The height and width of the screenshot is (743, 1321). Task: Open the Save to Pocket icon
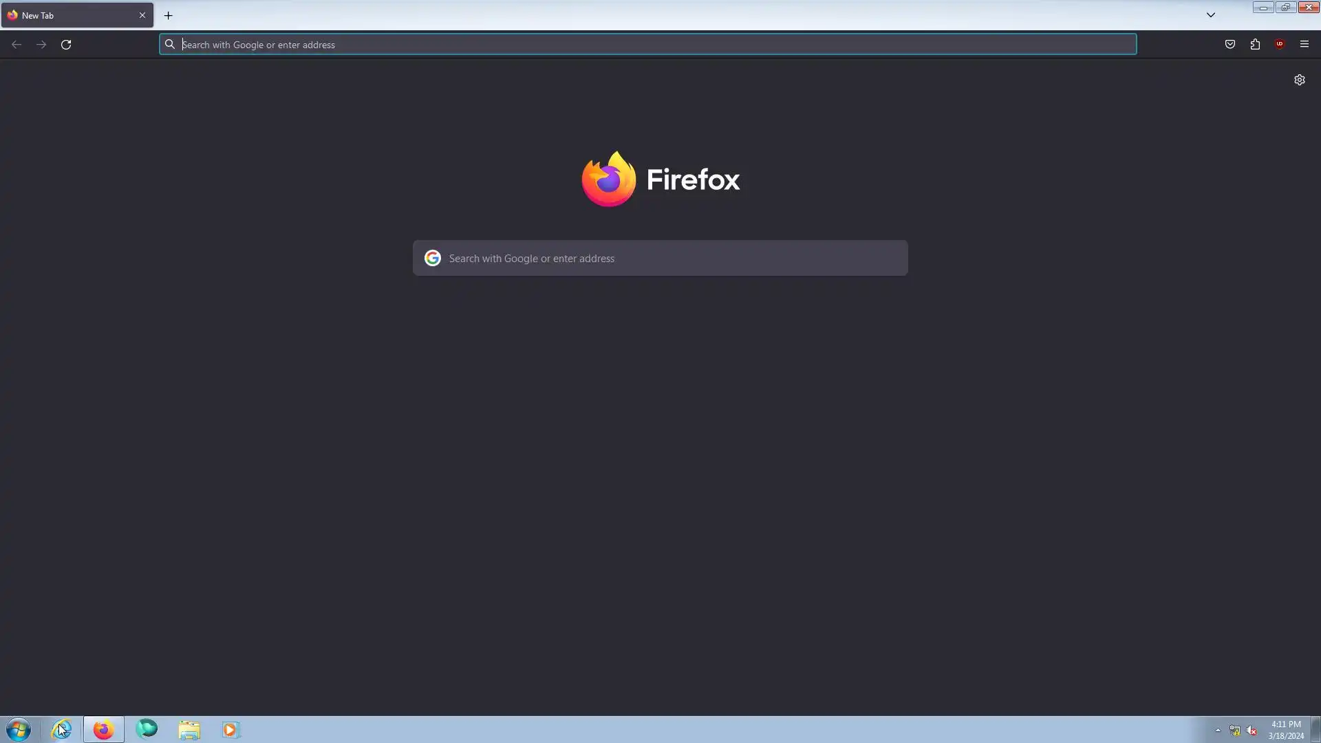pos(1230,45)
